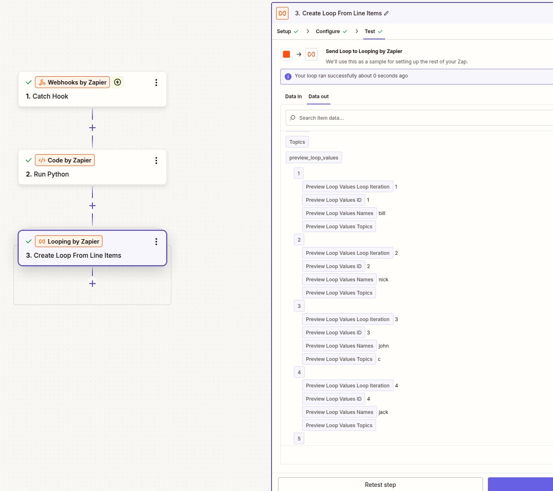Image resolution: width=553 pixels, height=491 pixels.
Task: Select Preview Loop Values Topics with value c
Action: (x=339, y=359)
